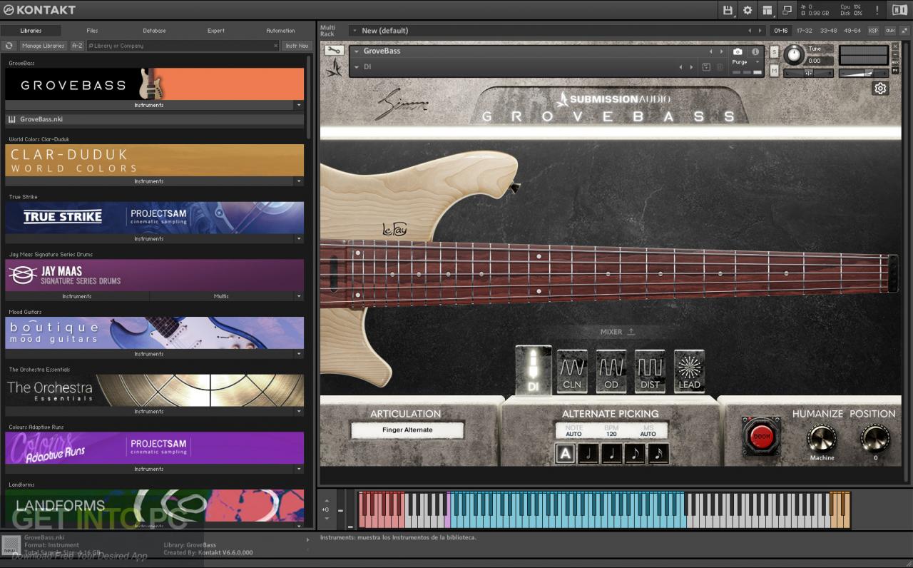The height and width of the screenshot is (568, 913).
Task: Select the DI amp channel
Action: click(534, 371)
